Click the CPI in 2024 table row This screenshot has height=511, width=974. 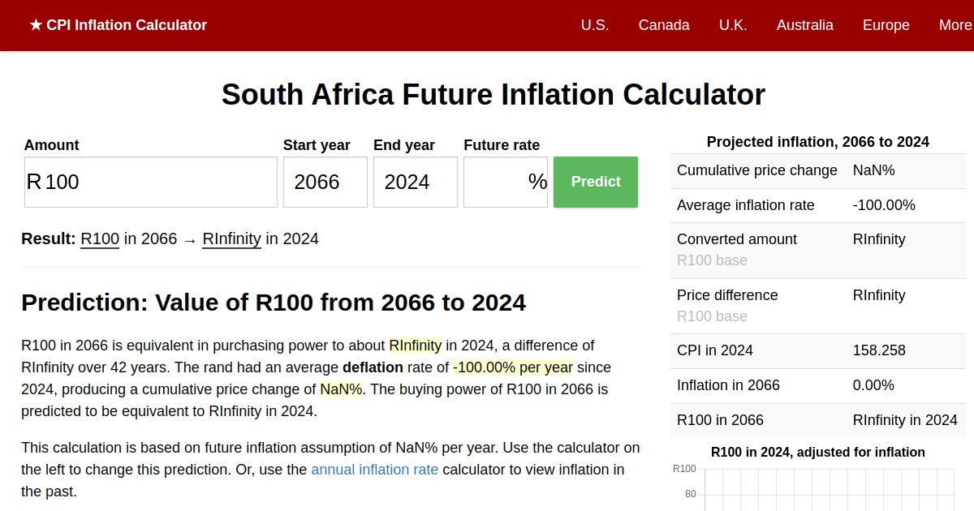[x=818, y=350]
